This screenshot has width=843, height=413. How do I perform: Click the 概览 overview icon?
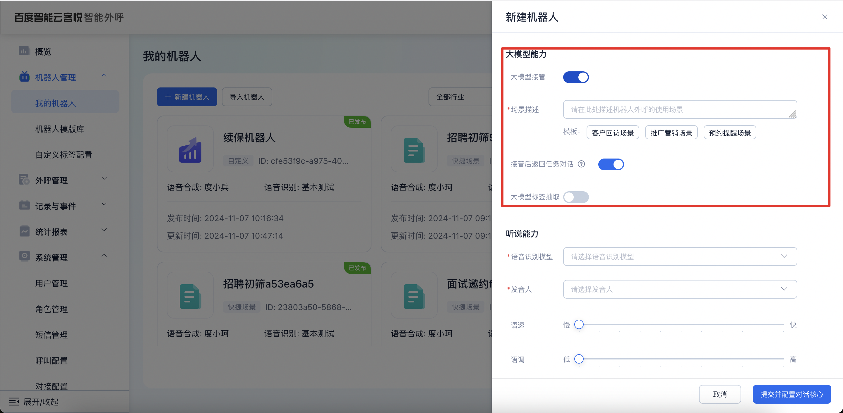[x=24, y=51]
